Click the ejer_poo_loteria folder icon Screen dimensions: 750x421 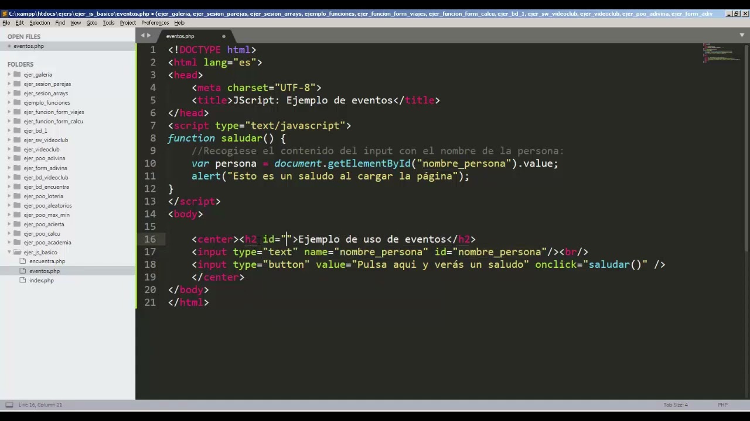pyautogui.click(x=18, y=196)
